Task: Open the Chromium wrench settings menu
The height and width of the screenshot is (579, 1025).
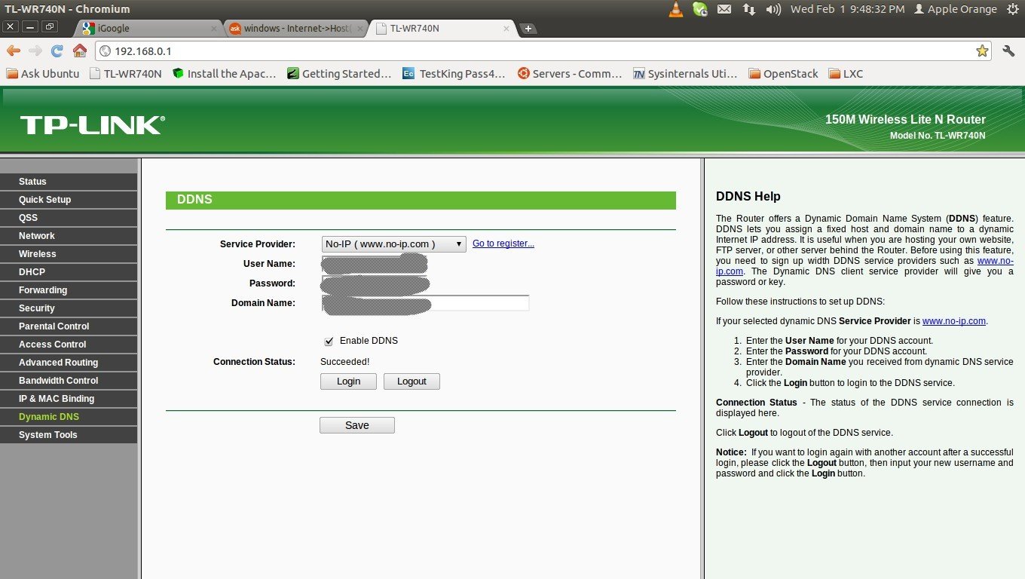Action: tap(1008, 51)
